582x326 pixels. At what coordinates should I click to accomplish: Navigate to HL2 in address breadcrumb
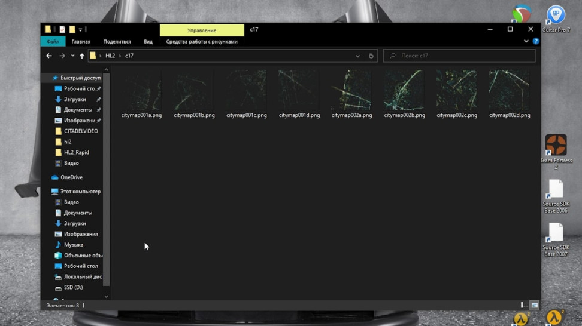[110, 56]
